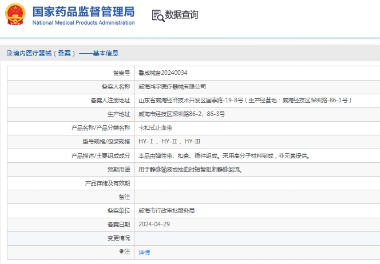Click the 威海市行政审批服务局 value

[x=167, y=210]
